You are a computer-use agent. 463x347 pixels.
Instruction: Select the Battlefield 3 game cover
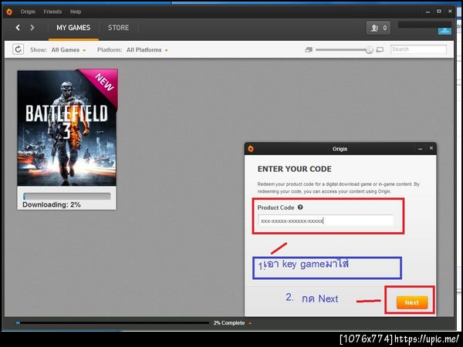coord(67,128)
